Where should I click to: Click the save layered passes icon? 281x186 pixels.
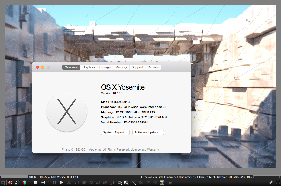(155, 182)
